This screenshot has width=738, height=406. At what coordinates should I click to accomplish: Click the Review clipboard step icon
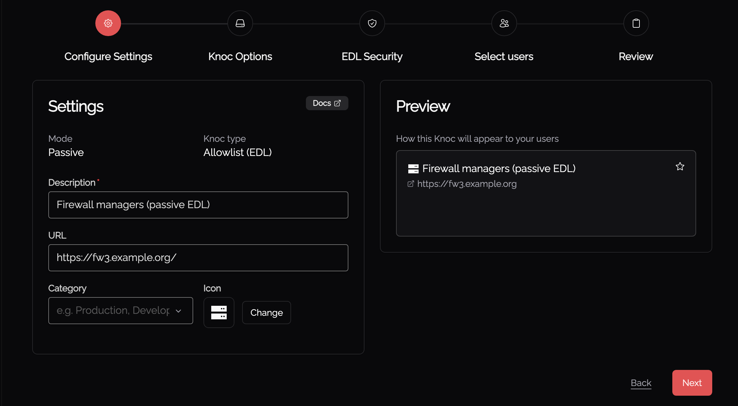pos(636,23)
